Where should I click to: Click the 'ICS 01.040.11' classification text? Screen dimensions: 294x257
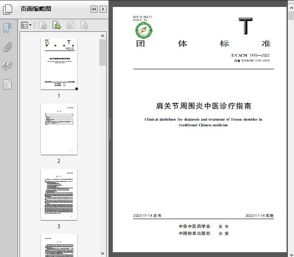tap(142, 17)
